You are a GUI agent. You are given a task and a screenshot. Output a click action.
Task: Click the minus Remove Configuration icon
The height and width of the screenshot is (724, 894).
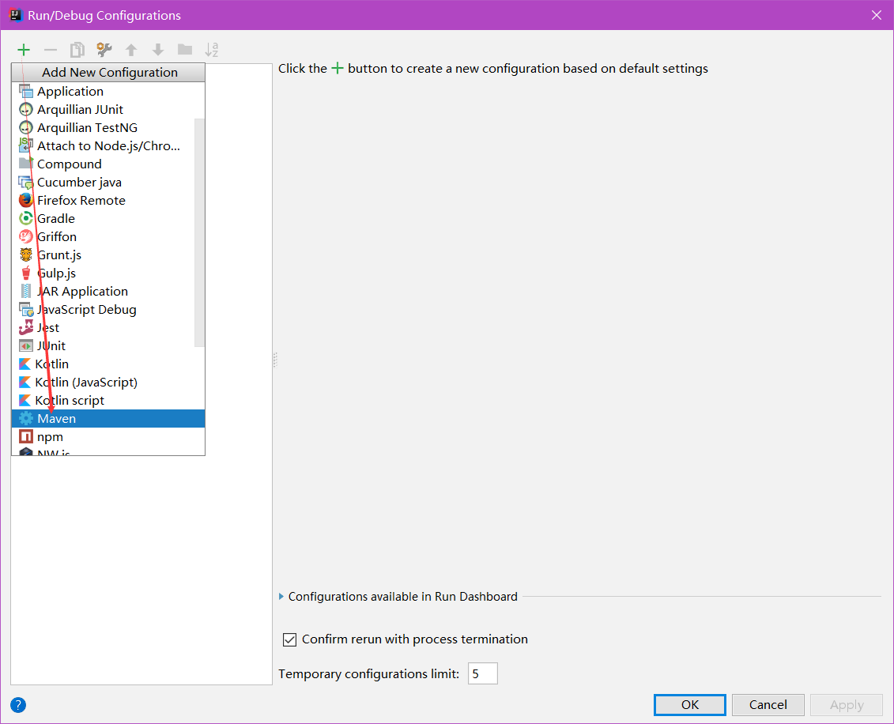pyautogui.click(x=51, y=50)
